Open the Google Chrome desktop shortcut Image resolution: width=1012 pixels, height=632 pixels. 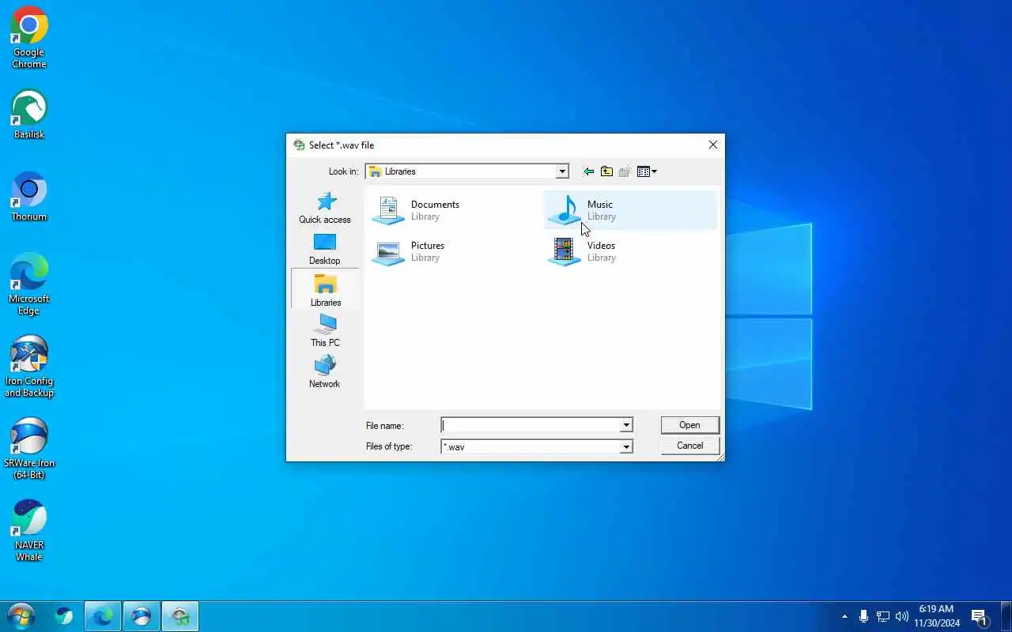click(x=29, y=39)
